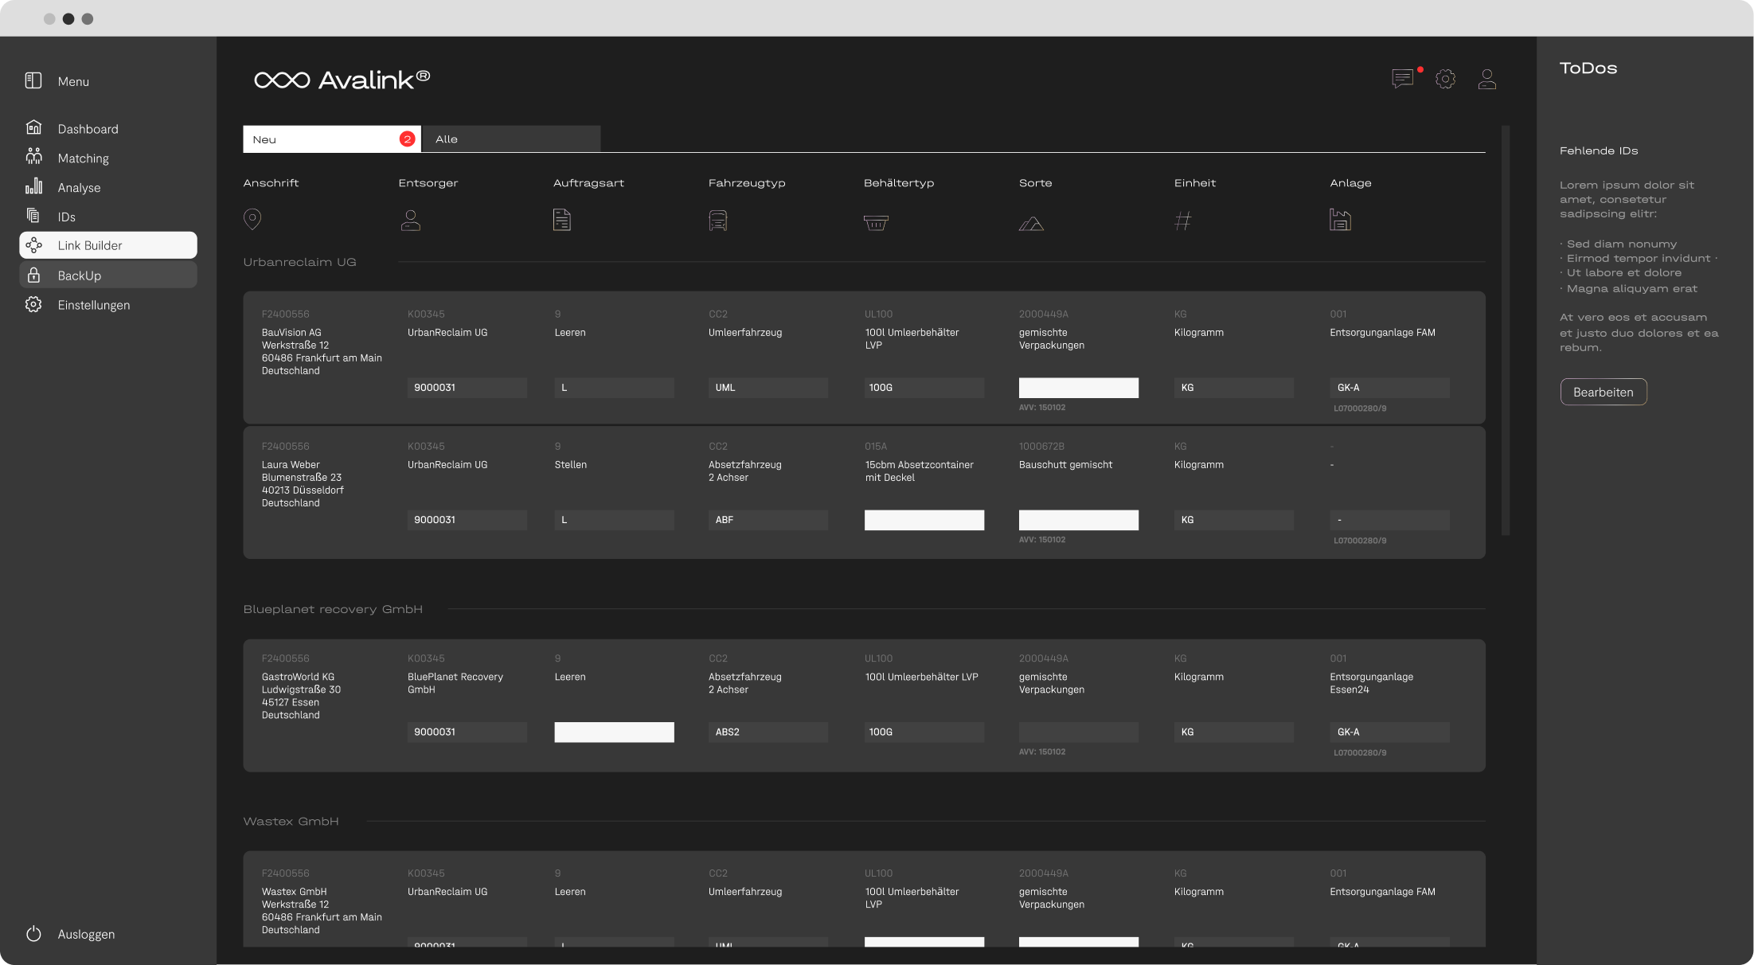Select the Link Builder tool

coord(89,245)
